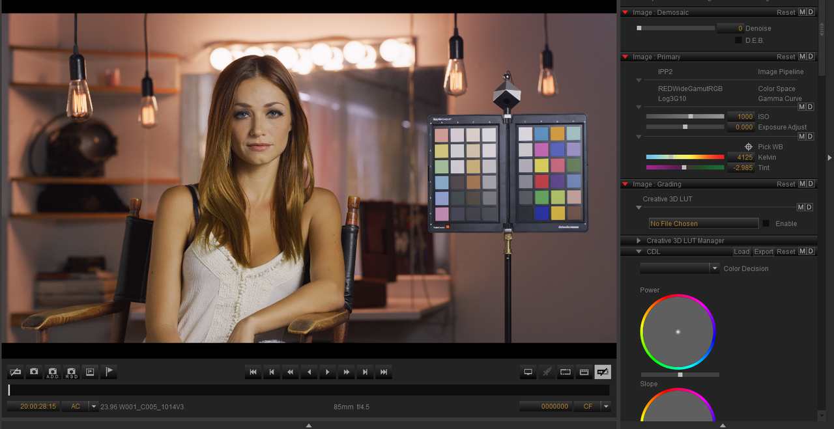Jump to the first frame of the clip

click(253, 372)
